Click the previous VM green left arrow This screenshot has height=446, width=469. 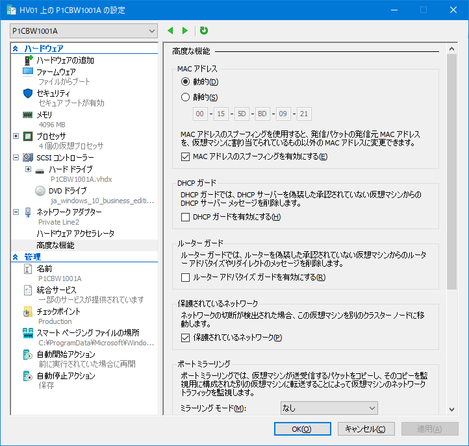tap(170, 31)
